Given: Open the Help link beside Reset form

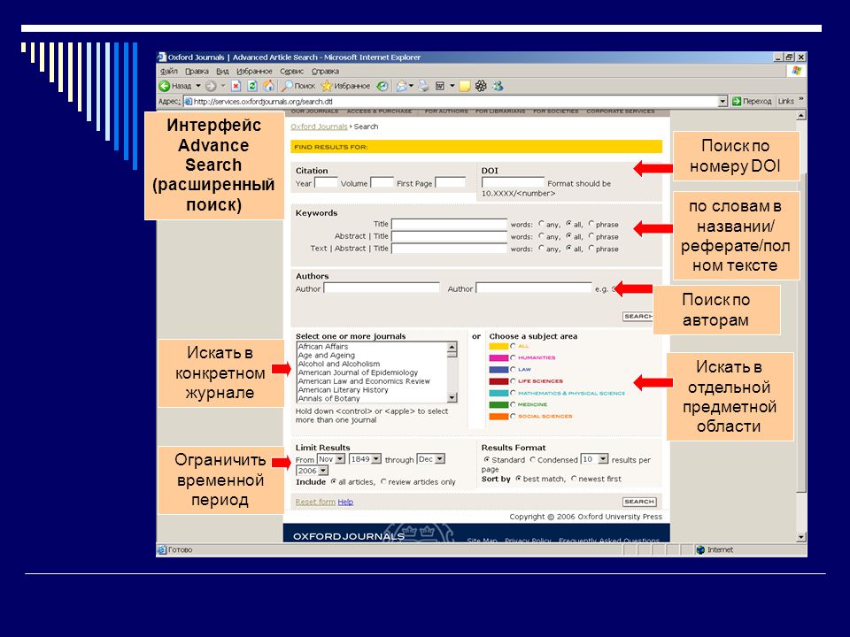Looking at the screenshot, I should [x=345, y=503].
